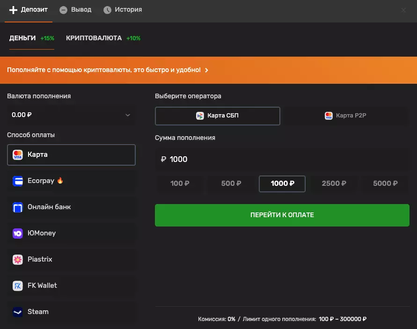Click the Piastrix flower icon

pos(18,259)
